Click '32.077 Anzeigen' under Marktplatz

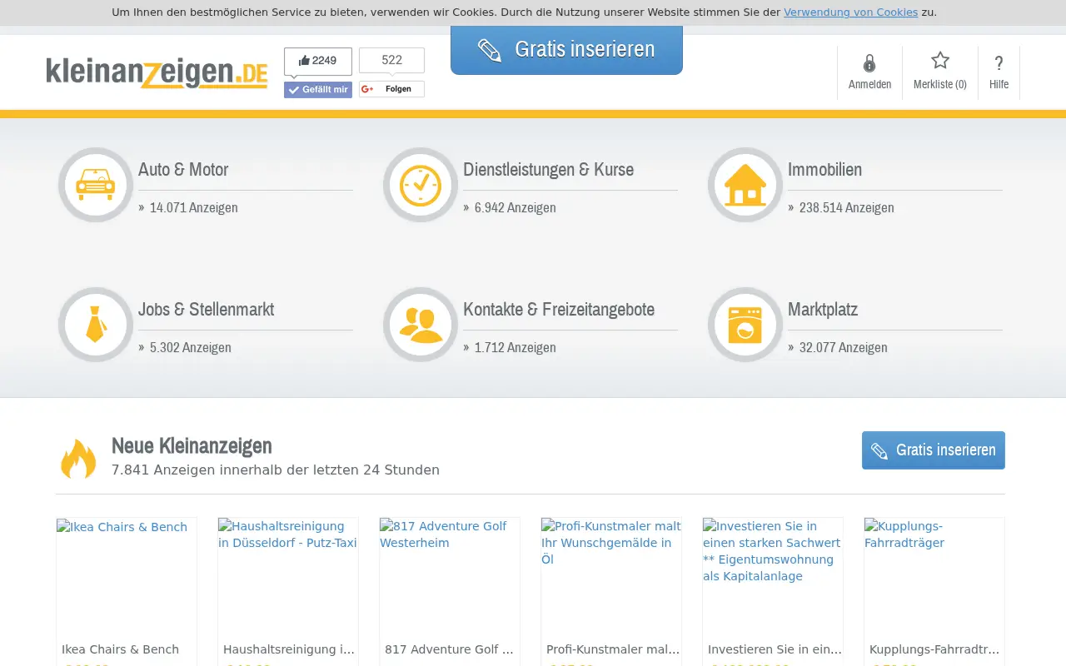[x=843, y=347]
